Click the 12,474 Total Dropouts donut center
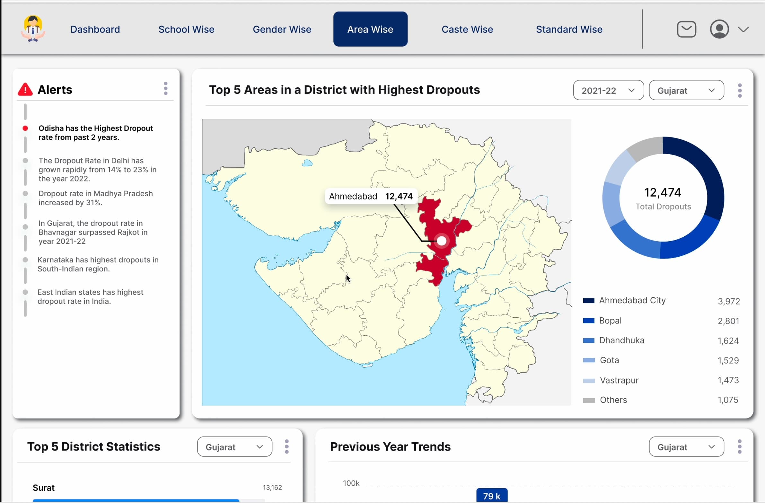This screenshot has height=503, width=765. point(663,198)
